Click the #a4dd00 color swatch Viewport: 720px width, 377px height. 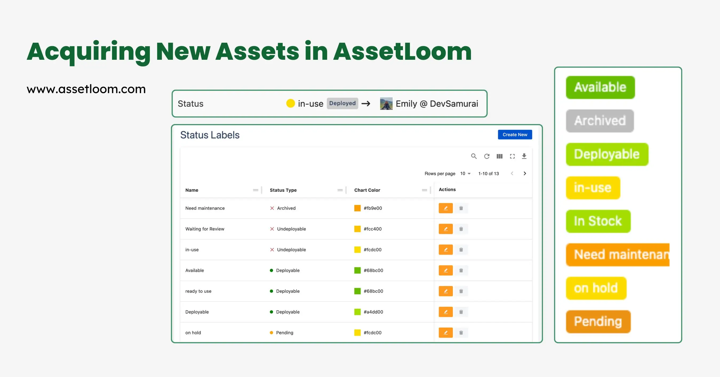[357, 312]
